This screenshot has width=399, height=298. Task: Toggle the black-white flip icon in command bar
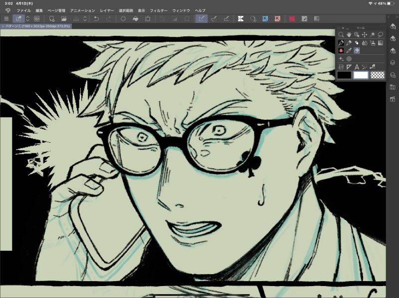coord(240,19)
